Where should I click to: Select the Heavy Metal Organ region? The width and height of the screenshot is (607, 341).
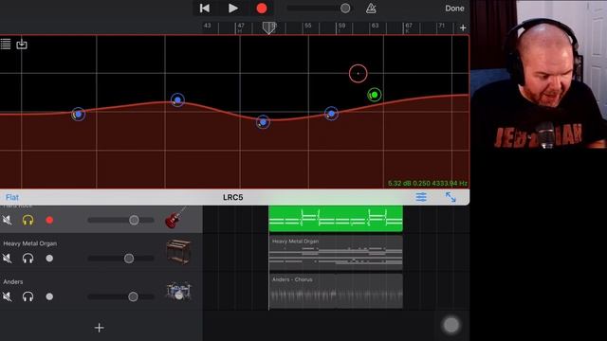tap(336, 253)
